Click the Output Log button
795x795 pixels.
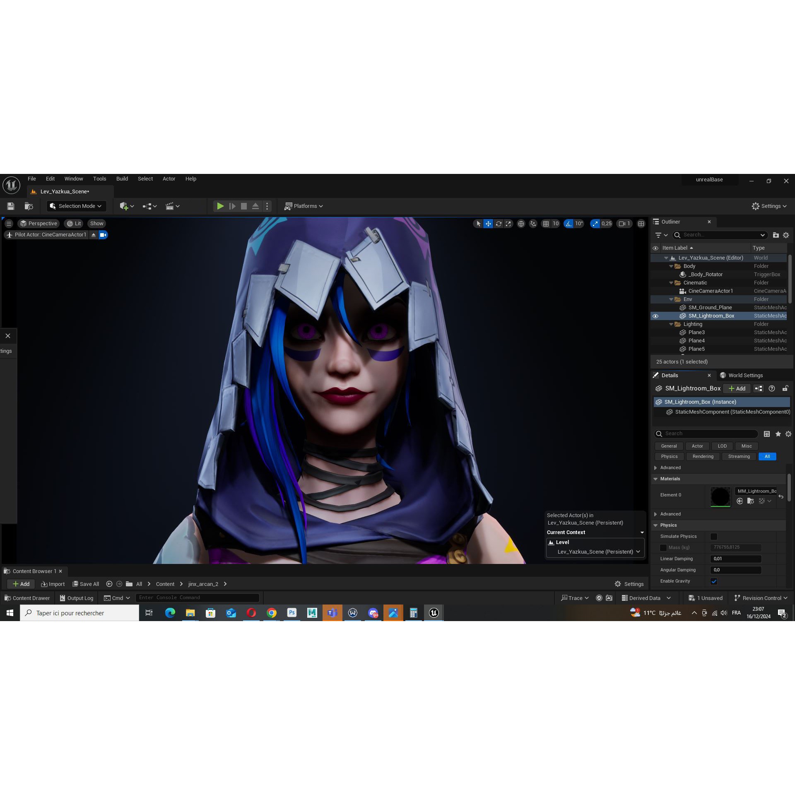[x=77, y=598]
